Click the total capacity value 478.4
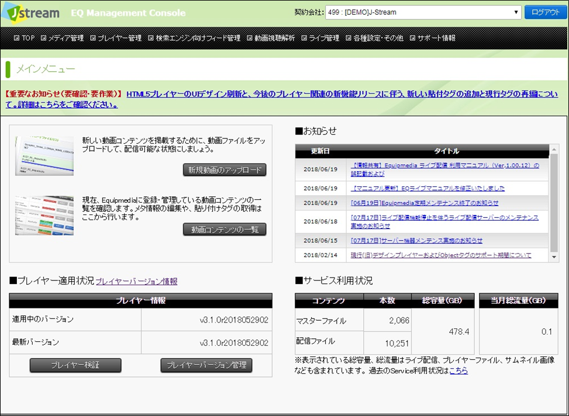Image resolution: width=569 pixels, height=416 pixels. (459, 331)
